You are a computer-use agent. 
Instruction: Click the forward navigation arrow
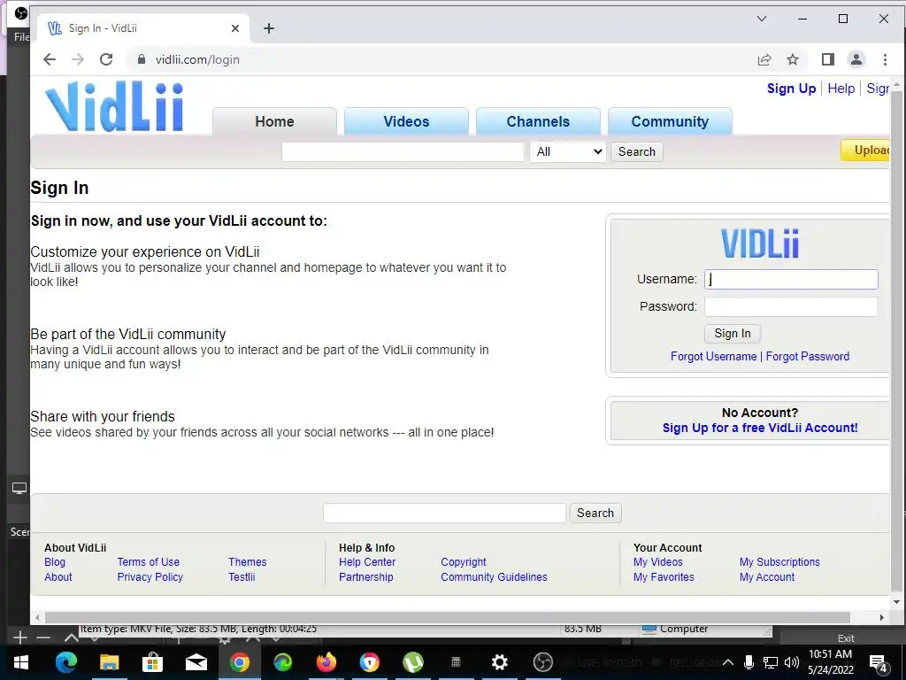click(78, 59)
